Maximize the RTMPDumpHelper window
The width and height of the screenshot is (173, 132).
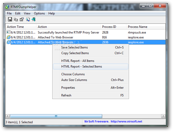(150, 6)
